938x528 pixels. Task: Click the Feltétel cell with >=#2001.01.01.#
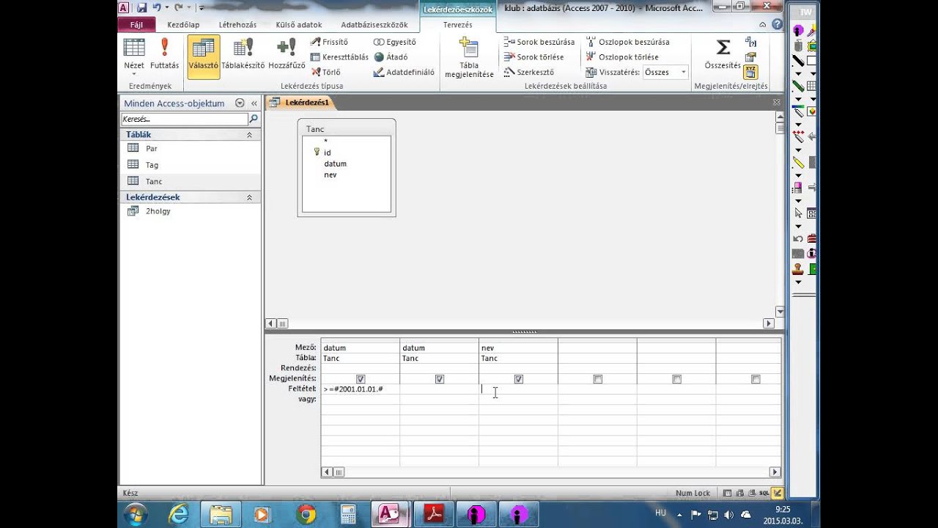tap(361, 389)
